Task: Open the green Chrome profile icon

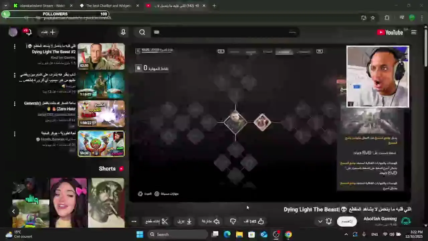Action: 412,18
